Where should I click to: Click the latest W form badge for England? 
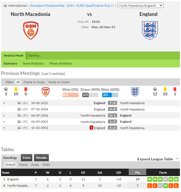point(176,179)
